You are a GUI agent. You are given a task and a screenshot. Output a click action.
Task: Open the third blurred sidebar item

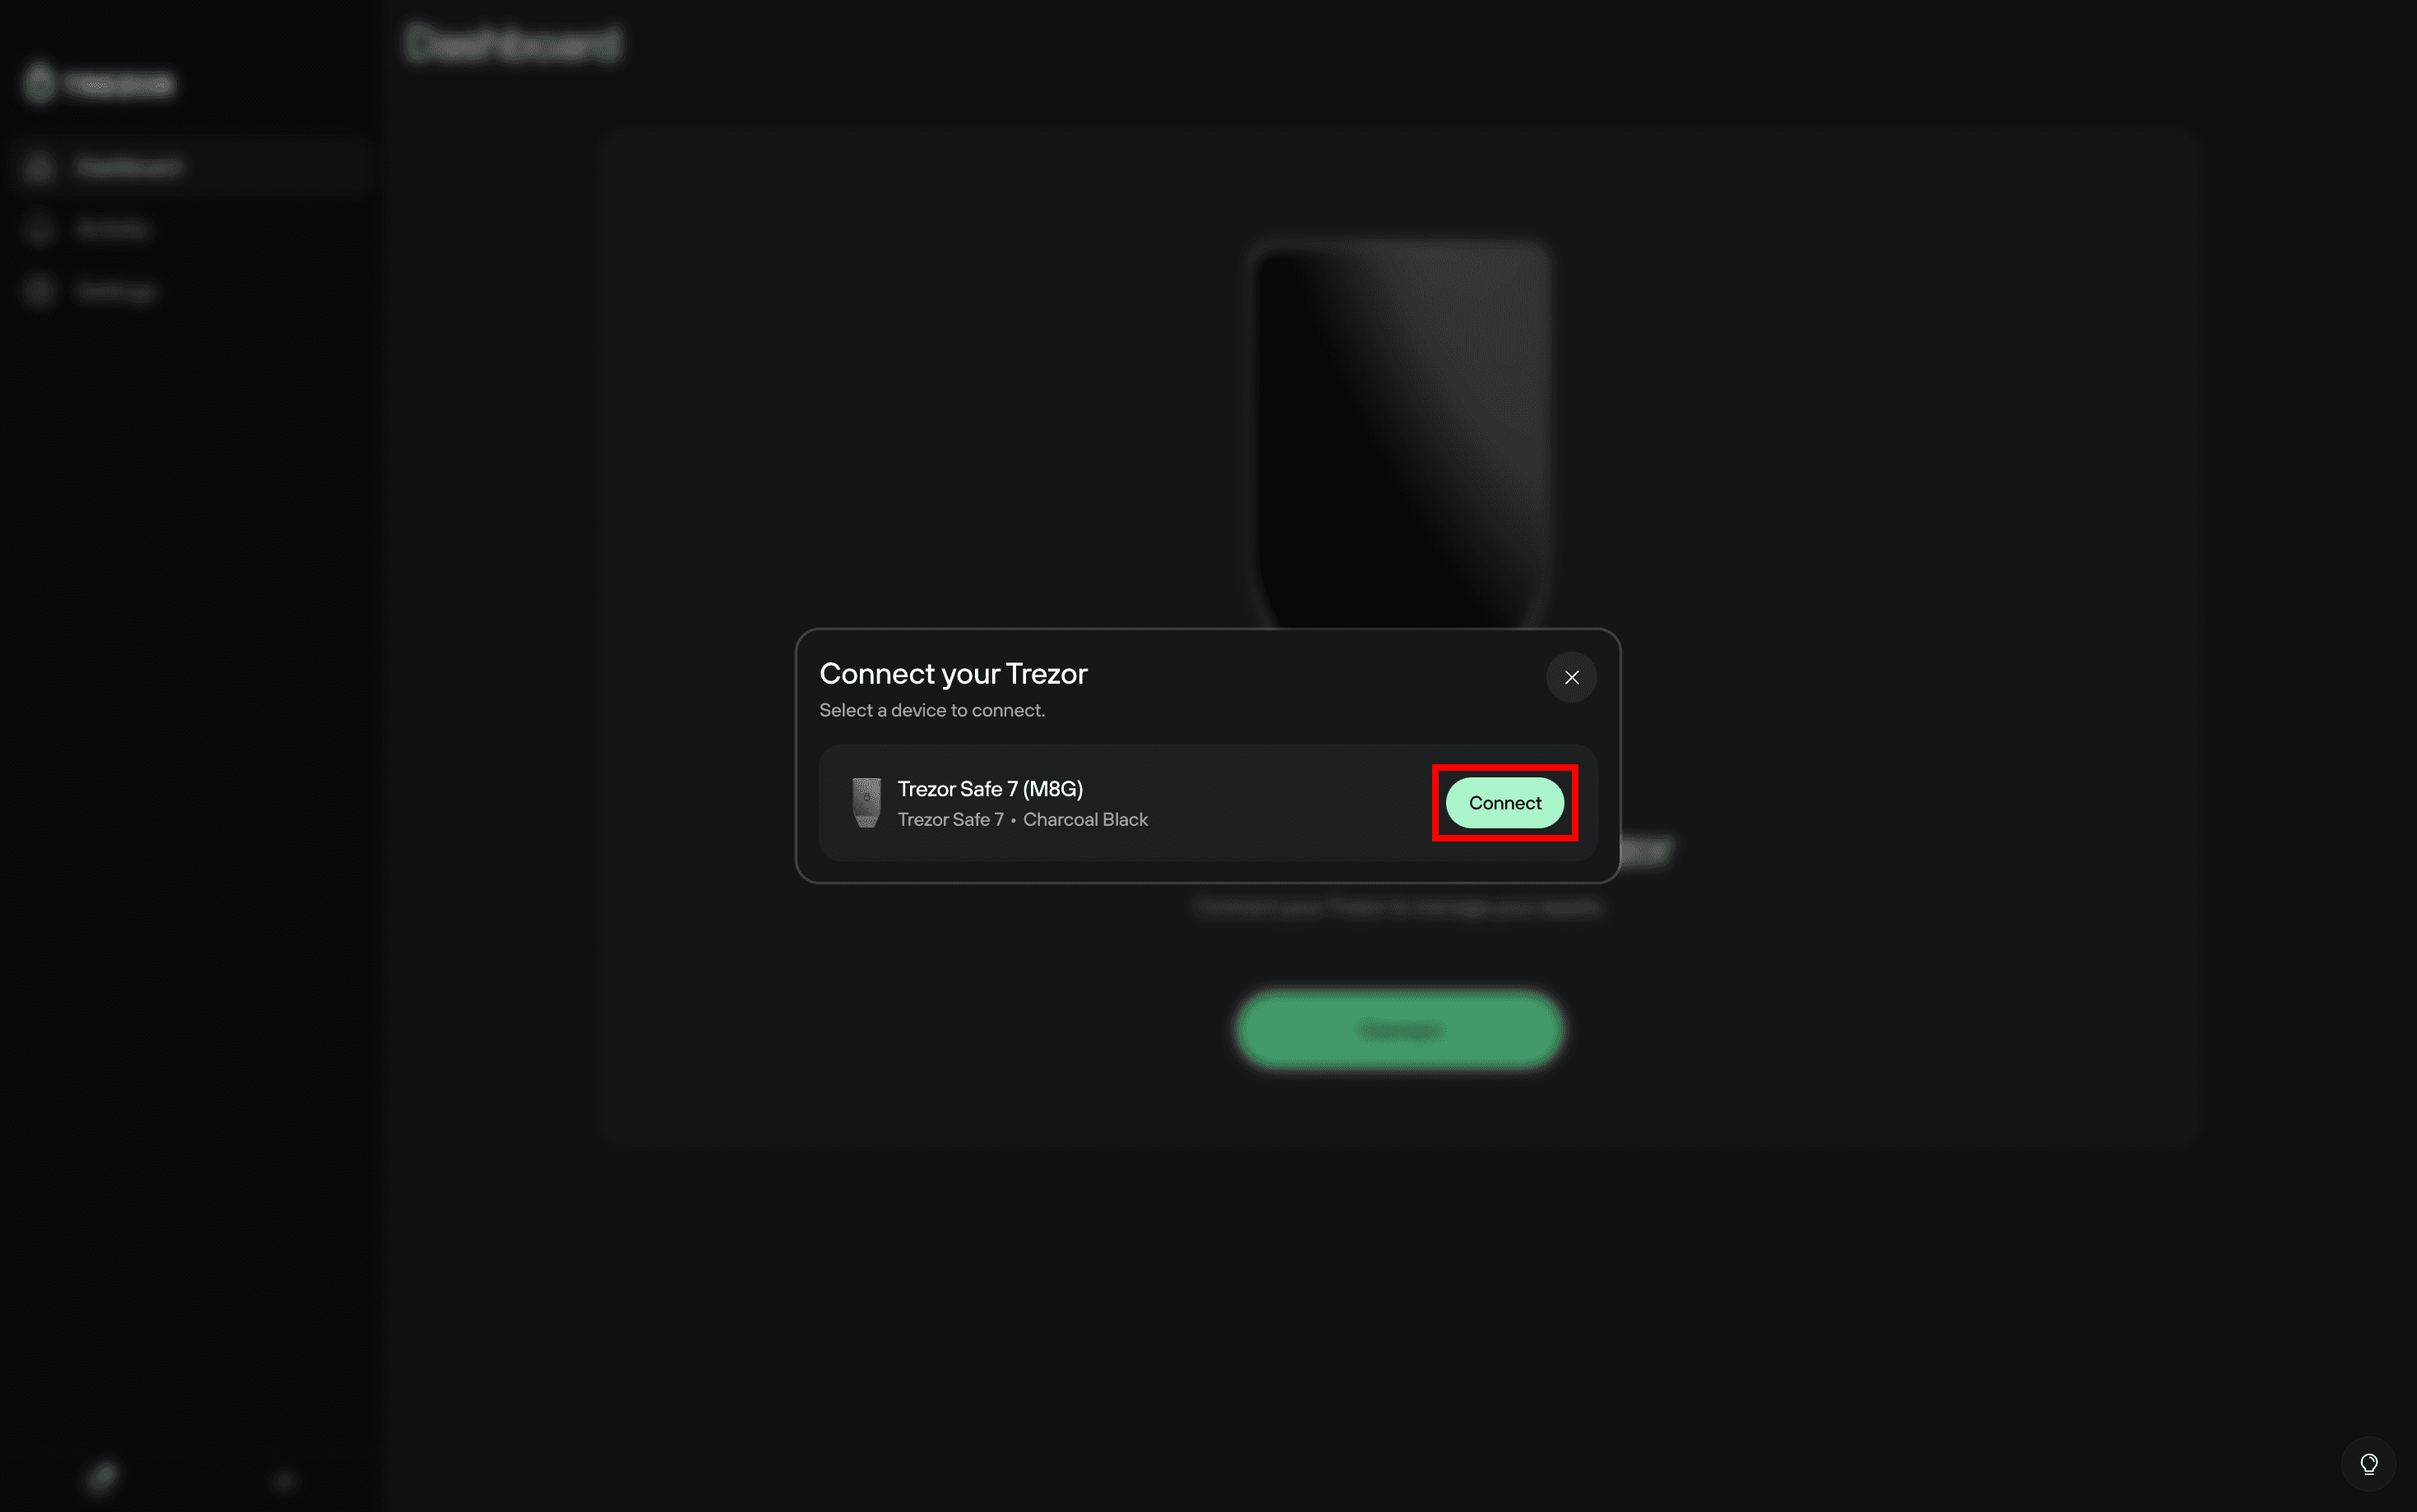pyautogui.click(x=190, y=291)
